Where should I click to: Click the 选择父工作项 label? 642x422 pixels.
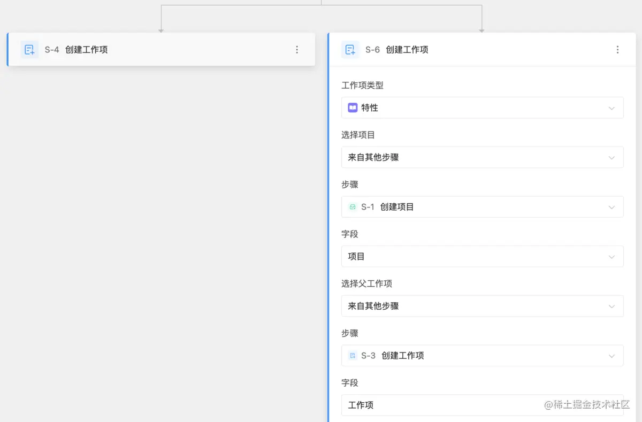366,283
